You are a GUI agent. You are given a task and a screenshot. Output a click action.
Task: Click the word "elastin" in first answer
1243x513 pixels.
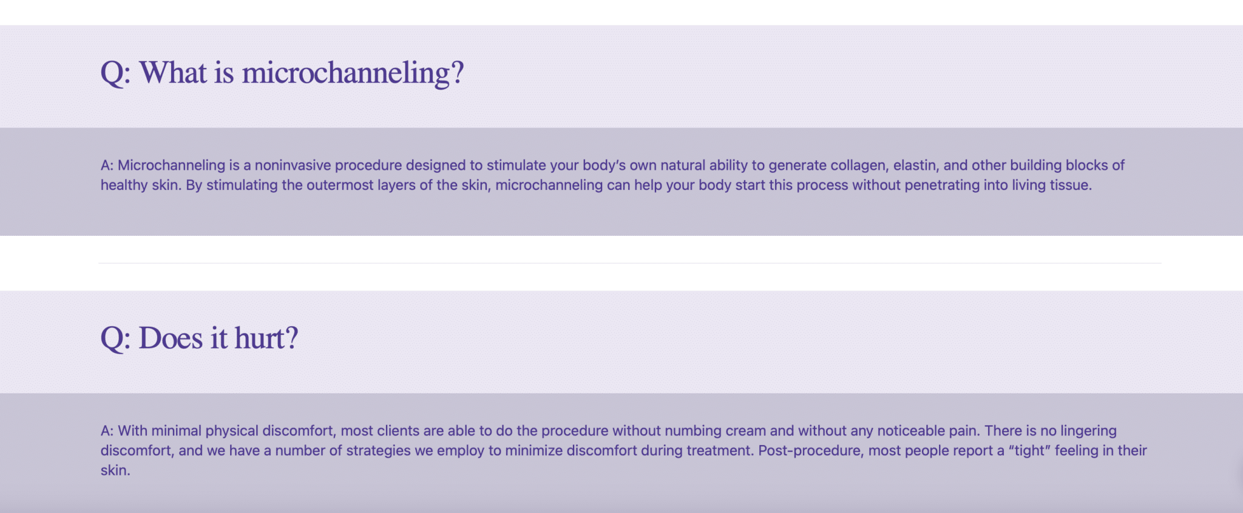(915, 166)
